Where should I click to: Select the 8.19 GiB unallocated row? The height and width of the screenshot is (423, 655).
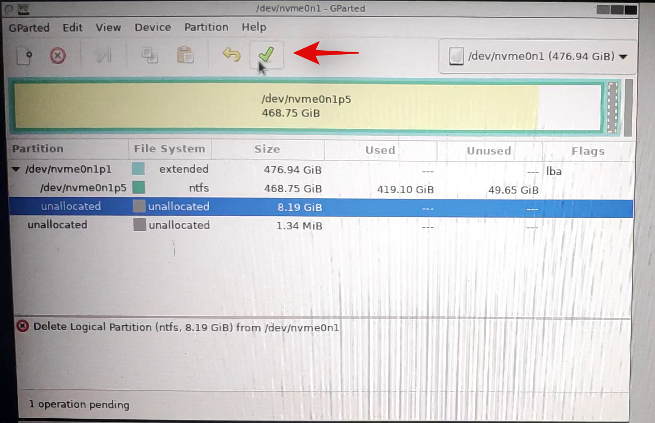[x=321, y=208]
